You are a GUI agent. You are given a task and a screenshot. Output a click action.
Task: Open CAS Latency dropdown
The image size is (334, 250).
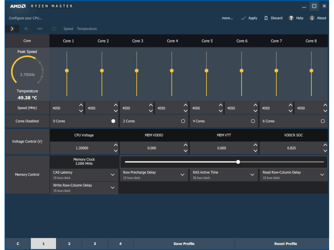click(x=84, y=175)
